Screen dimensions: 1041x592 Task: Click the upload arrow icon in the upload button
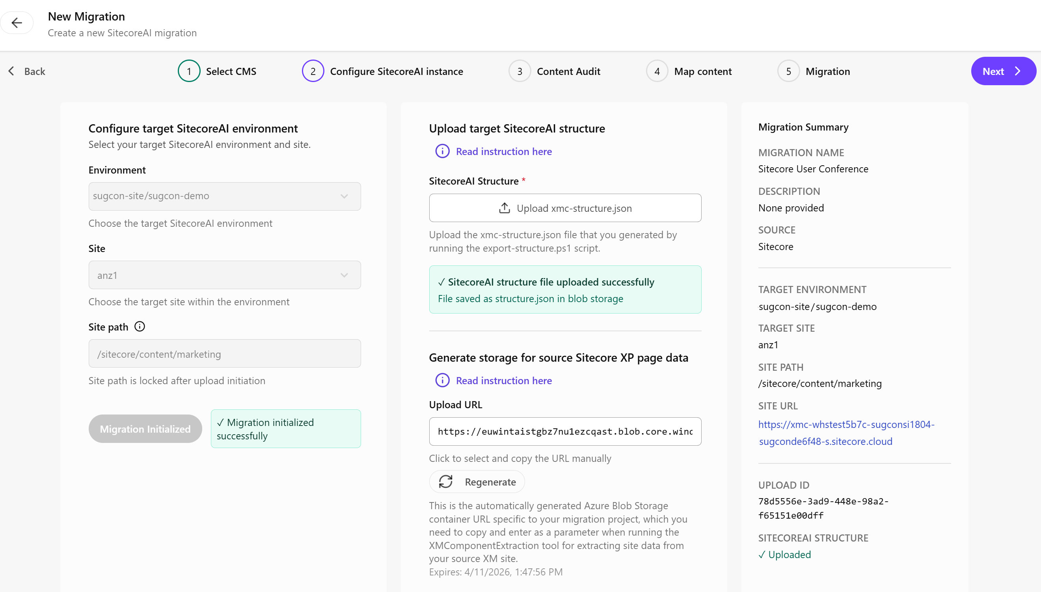click(x=504, y=208)
